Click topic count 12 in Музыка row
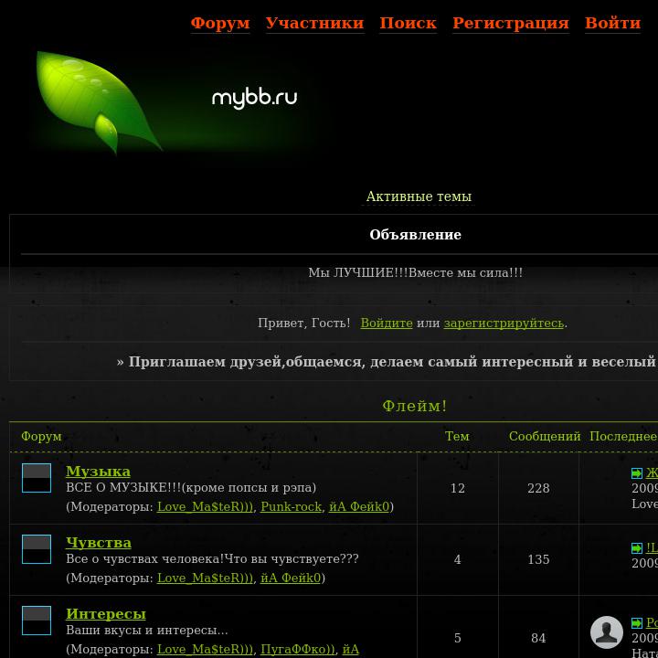 coord(458,488)
